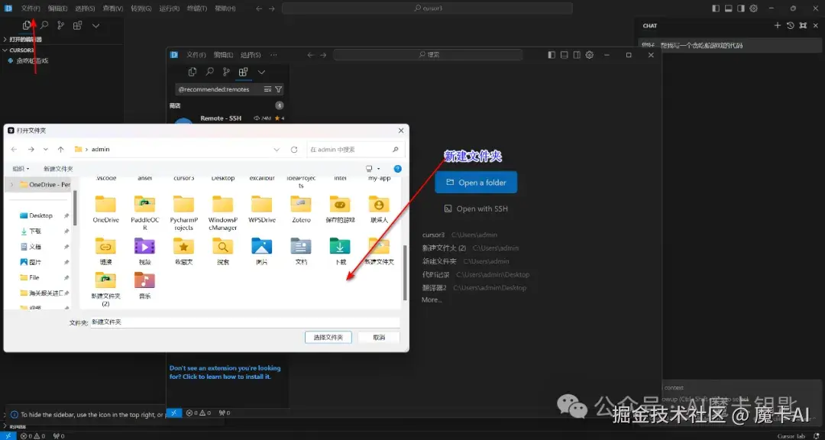Expand more views chevron in front Cursor sidebar

tap(261, 72)
